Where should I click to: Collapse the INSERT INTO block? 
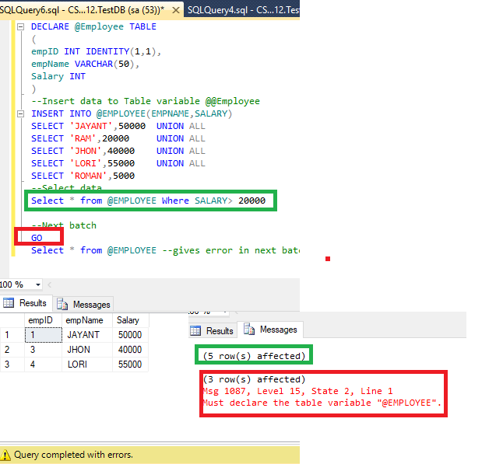pyautogui.click(x=20, y=113)
